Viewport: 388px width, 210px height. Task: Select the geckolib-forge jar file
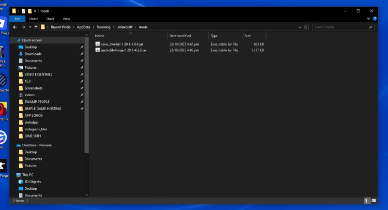tap(124, 50)
